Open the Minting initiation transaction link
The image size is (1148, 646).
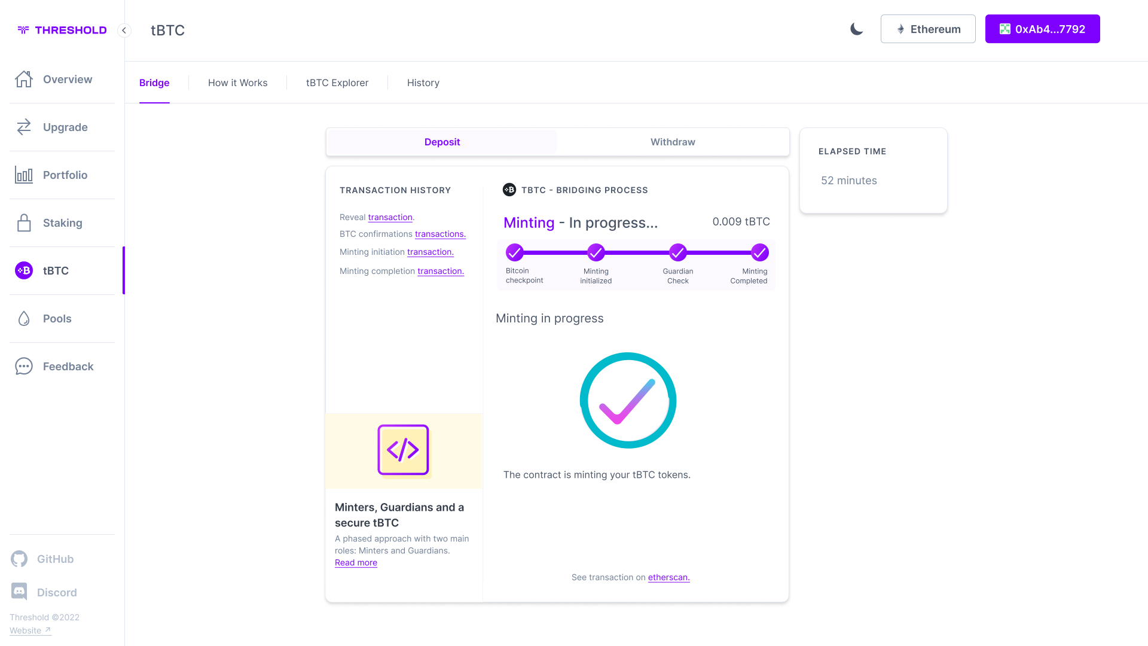(430, 252)
